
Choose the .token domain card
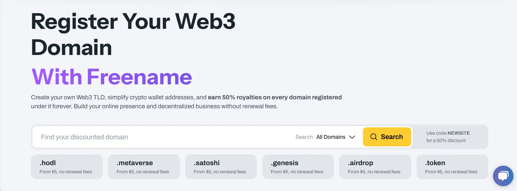tap(452, 167)
